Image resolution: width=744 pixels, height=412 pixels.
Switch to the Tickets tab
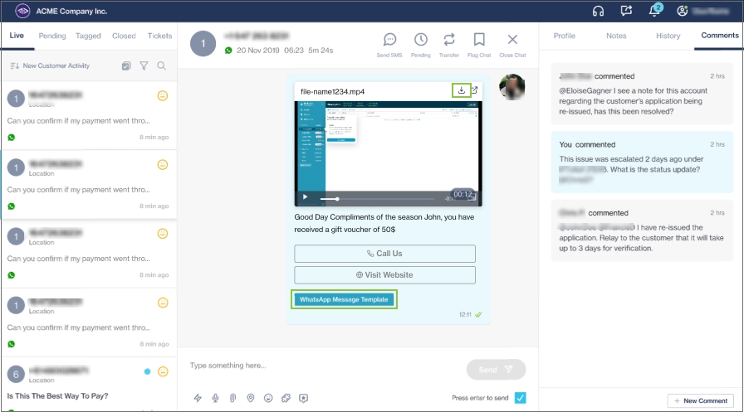(159, 36)
